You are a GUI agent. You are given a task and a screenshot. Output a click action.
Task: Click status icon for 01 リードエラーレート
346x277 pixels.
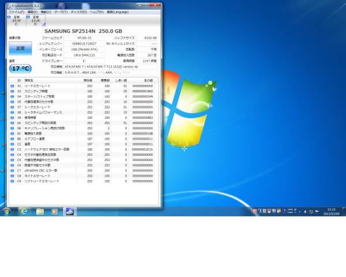tap(12, 86)
